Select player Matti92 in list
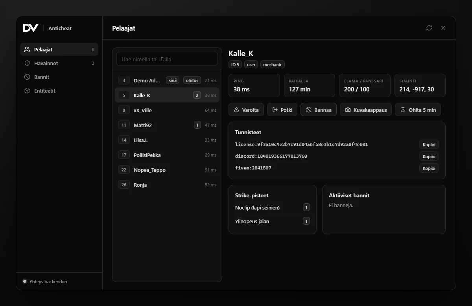 (x=167, y=125)
